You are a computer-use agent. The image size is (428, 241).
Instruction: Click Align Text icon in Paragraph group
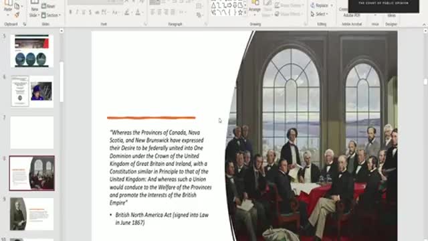click(x=199, y=6)
